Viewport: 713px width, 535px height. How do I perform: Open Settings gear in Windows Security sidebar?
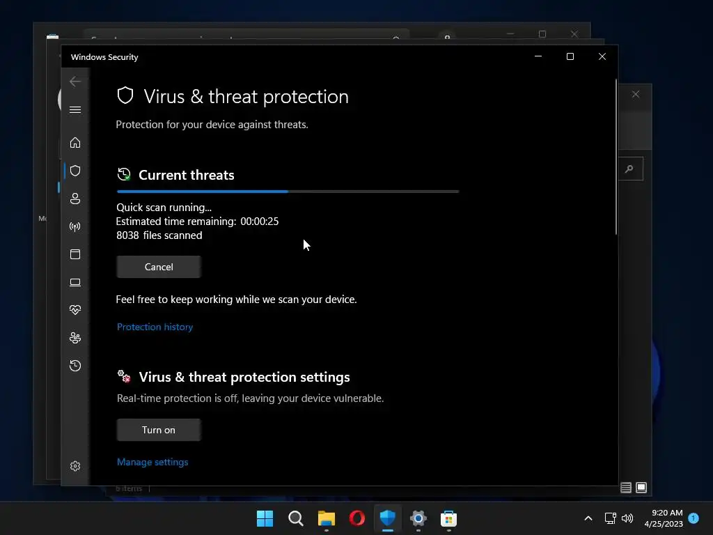pyautogui.click(x=75, y=466)
